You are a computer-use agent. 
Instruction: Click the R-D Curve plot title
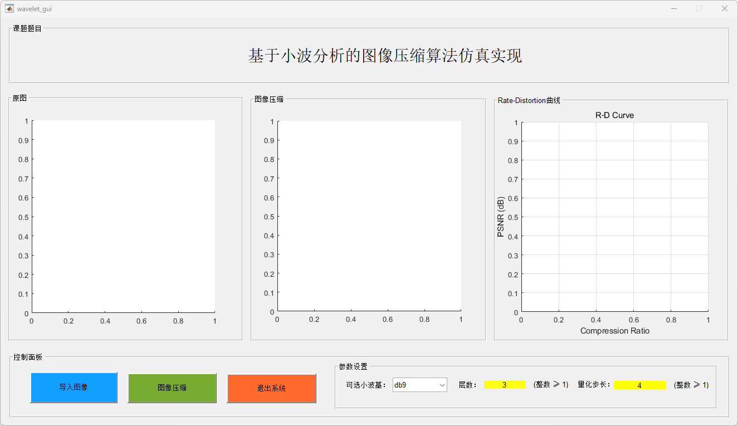click(614, 115)
